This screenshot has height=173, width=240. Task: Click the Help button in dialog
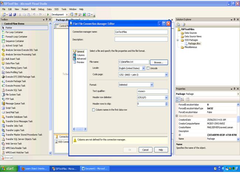pyautogui.click(x=161, y=150)
